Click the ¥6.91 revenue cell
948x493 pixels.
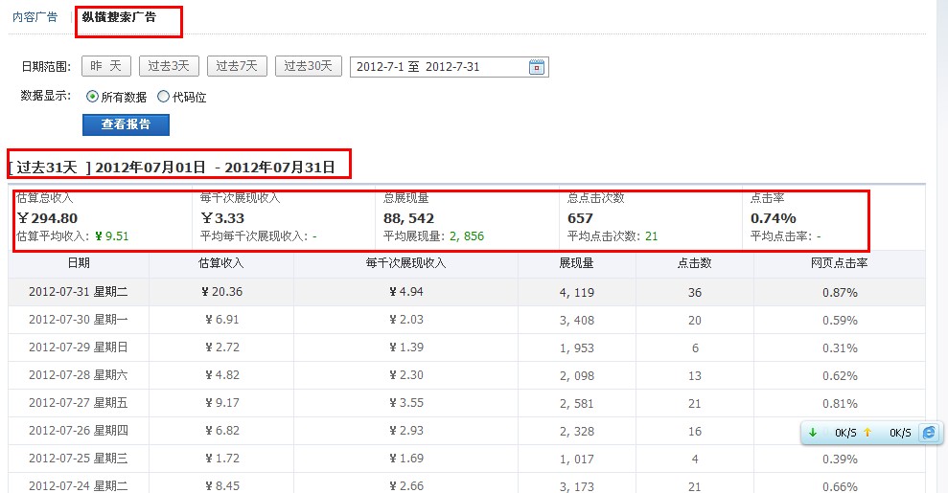point(221,320)
